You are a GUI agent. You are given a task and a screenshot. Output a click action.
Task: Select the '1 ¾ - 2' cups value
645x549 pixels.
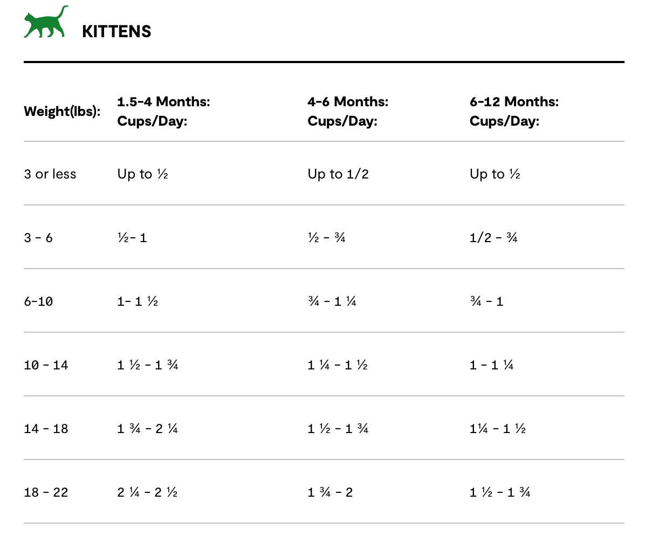(x=330, y=492)
